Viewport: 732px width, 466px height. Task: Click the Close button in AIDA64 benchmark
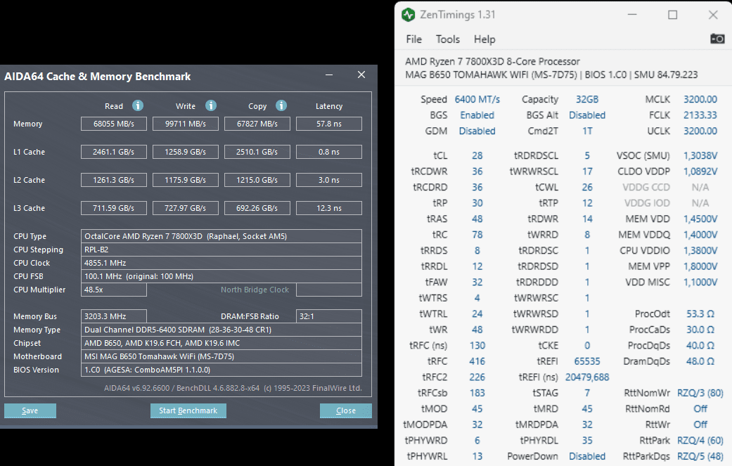point(346,410)
